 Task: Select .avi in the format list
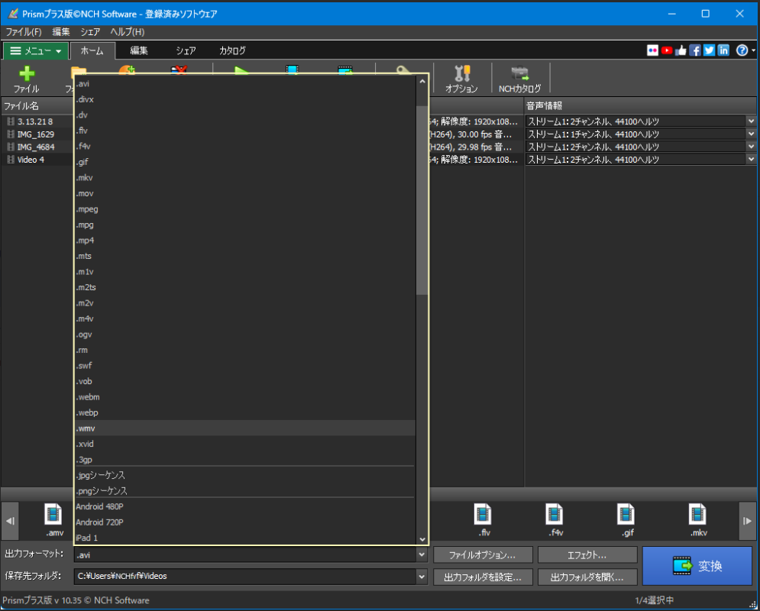click(244, 84)
